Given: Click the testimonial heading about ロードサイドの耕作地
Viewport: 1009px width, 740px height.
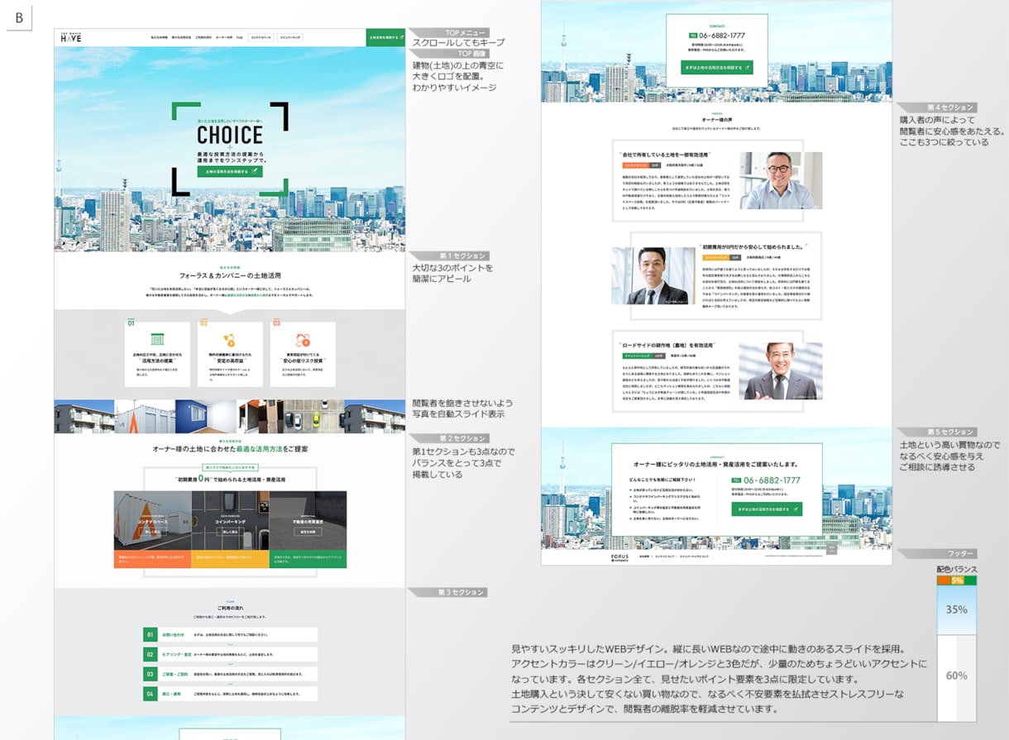Looking at the screenshot, I should point(667,344).
